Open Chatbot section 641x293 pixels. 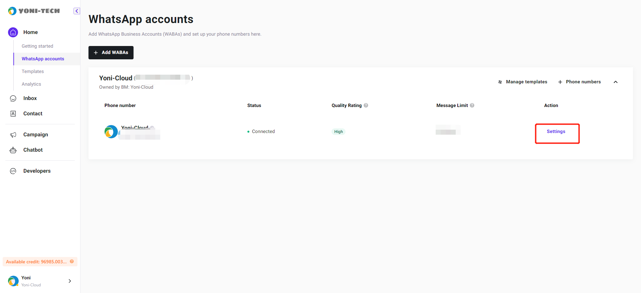(x=33, y=150)
